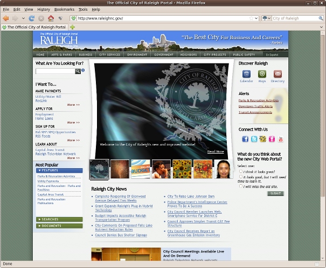Expand the DOCUMENTS section

59,226
